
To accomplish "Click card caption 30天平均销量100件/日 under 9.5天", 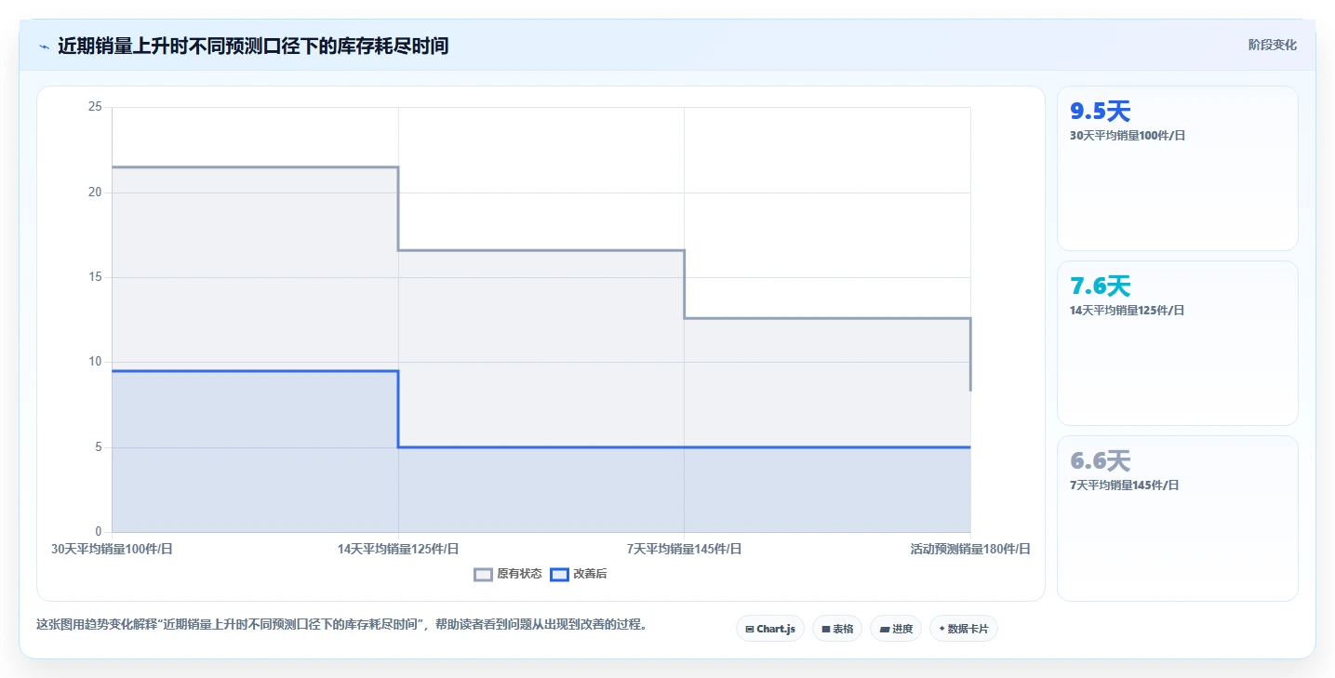I will click(x=1128, y=135).
